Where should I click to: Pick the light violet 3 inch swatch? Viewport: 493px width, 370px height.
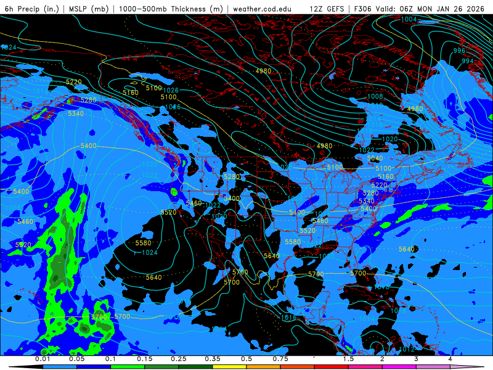point(433,367)
